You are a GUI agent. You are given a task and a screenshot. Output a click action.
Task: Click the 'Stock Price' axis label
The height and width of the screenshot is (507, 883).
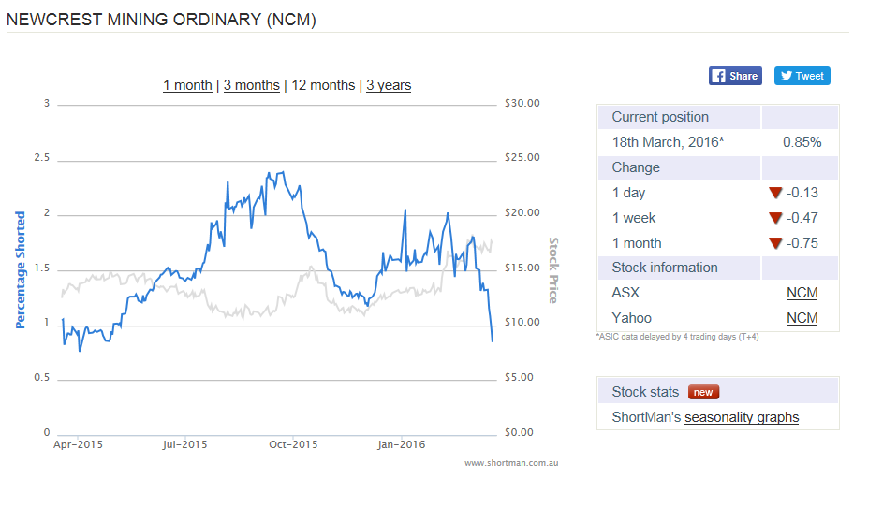(x=553, y=270)
